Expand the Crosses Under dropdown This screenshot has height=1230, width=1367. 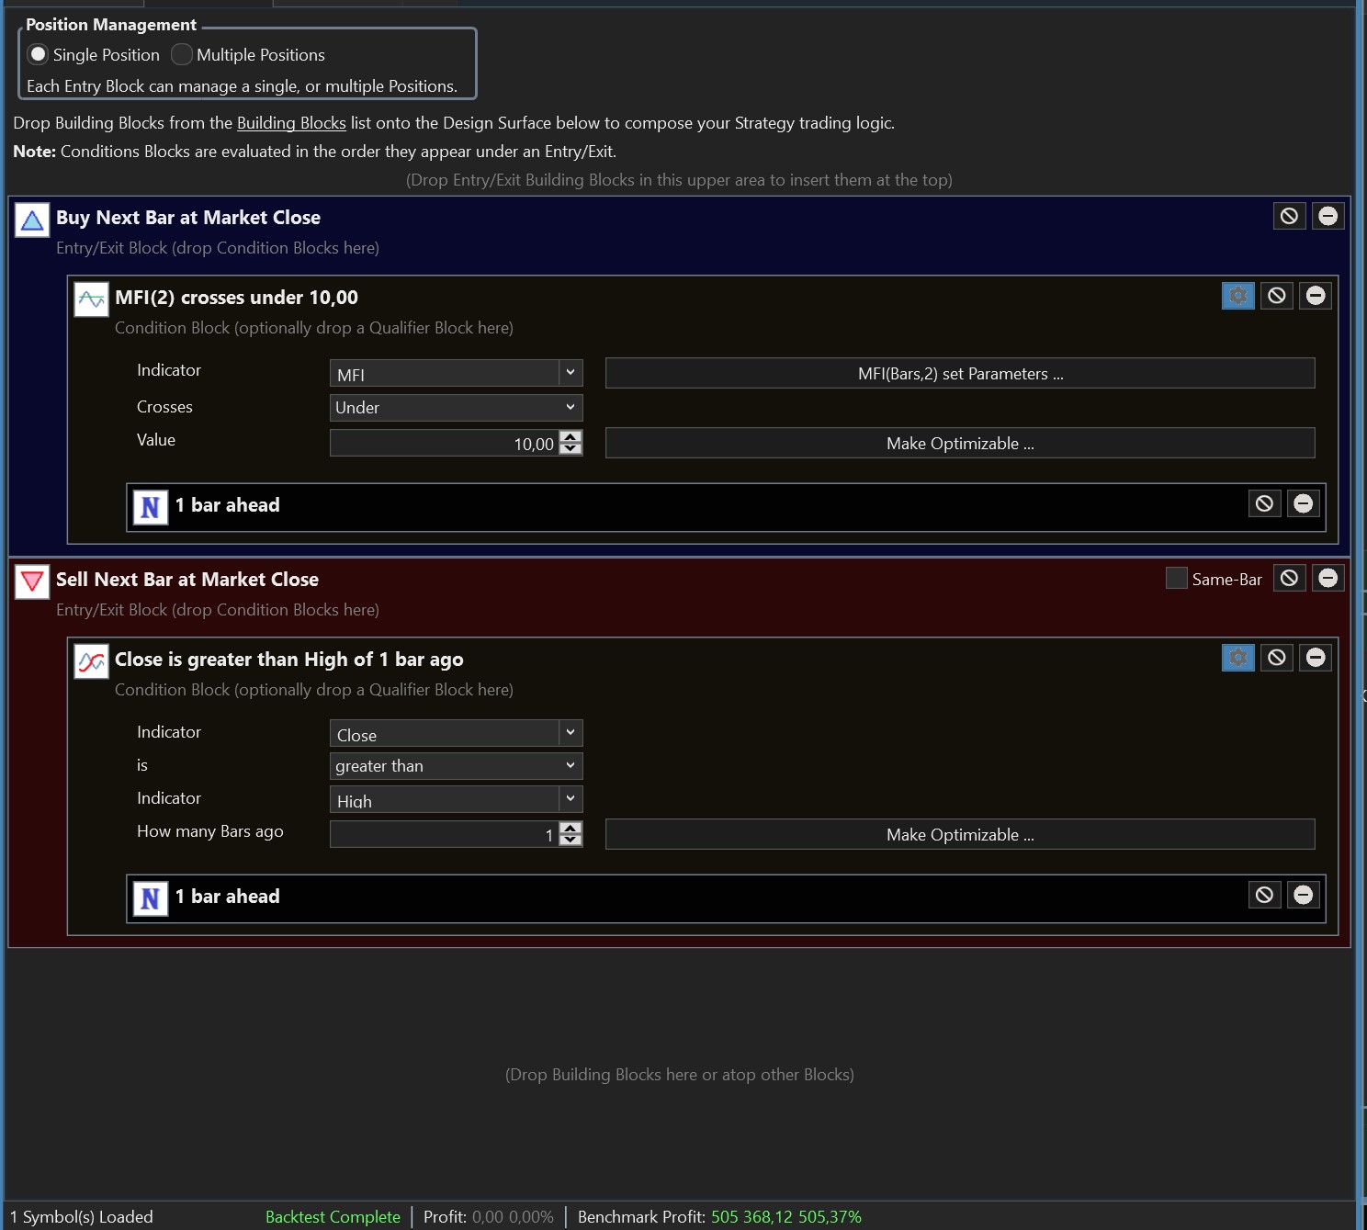pos(456,408)
